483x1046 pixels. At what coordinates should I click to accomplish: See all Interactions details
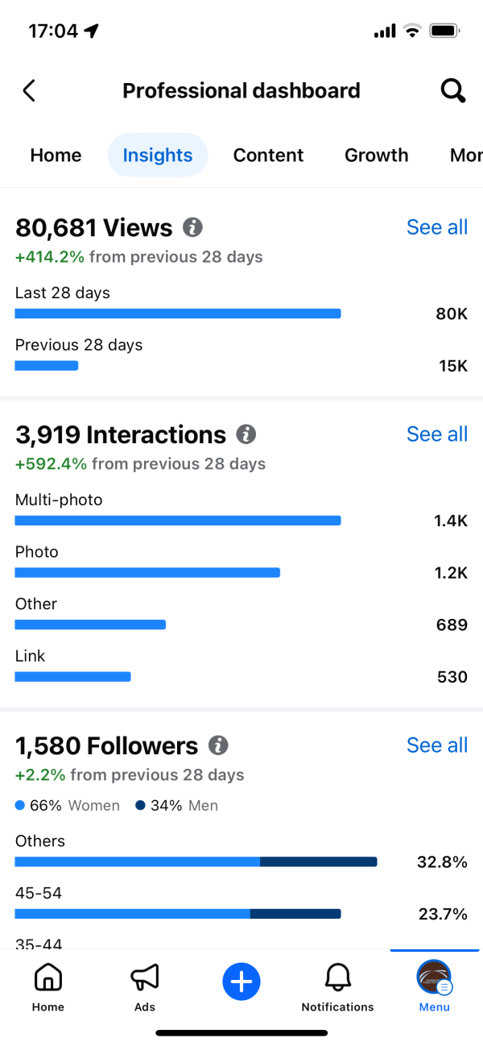[x=437, y=434]
